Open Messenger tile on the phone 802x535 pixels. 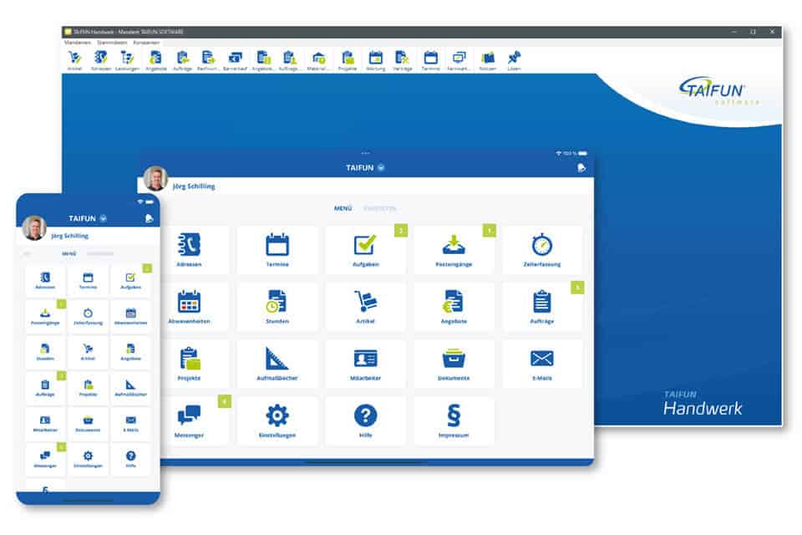[x=45, y=459]
